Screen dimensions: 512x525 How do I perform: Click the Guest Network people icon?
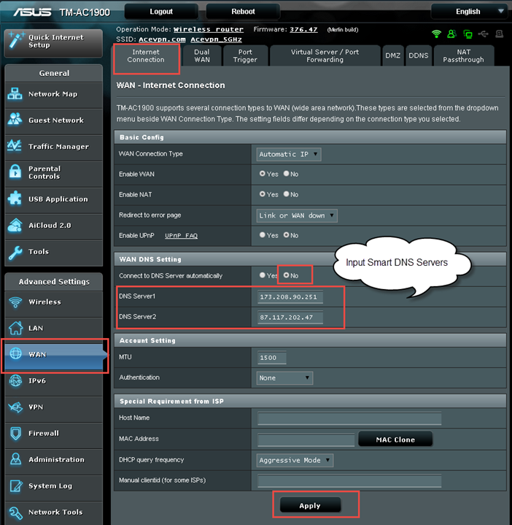(15, 120)
